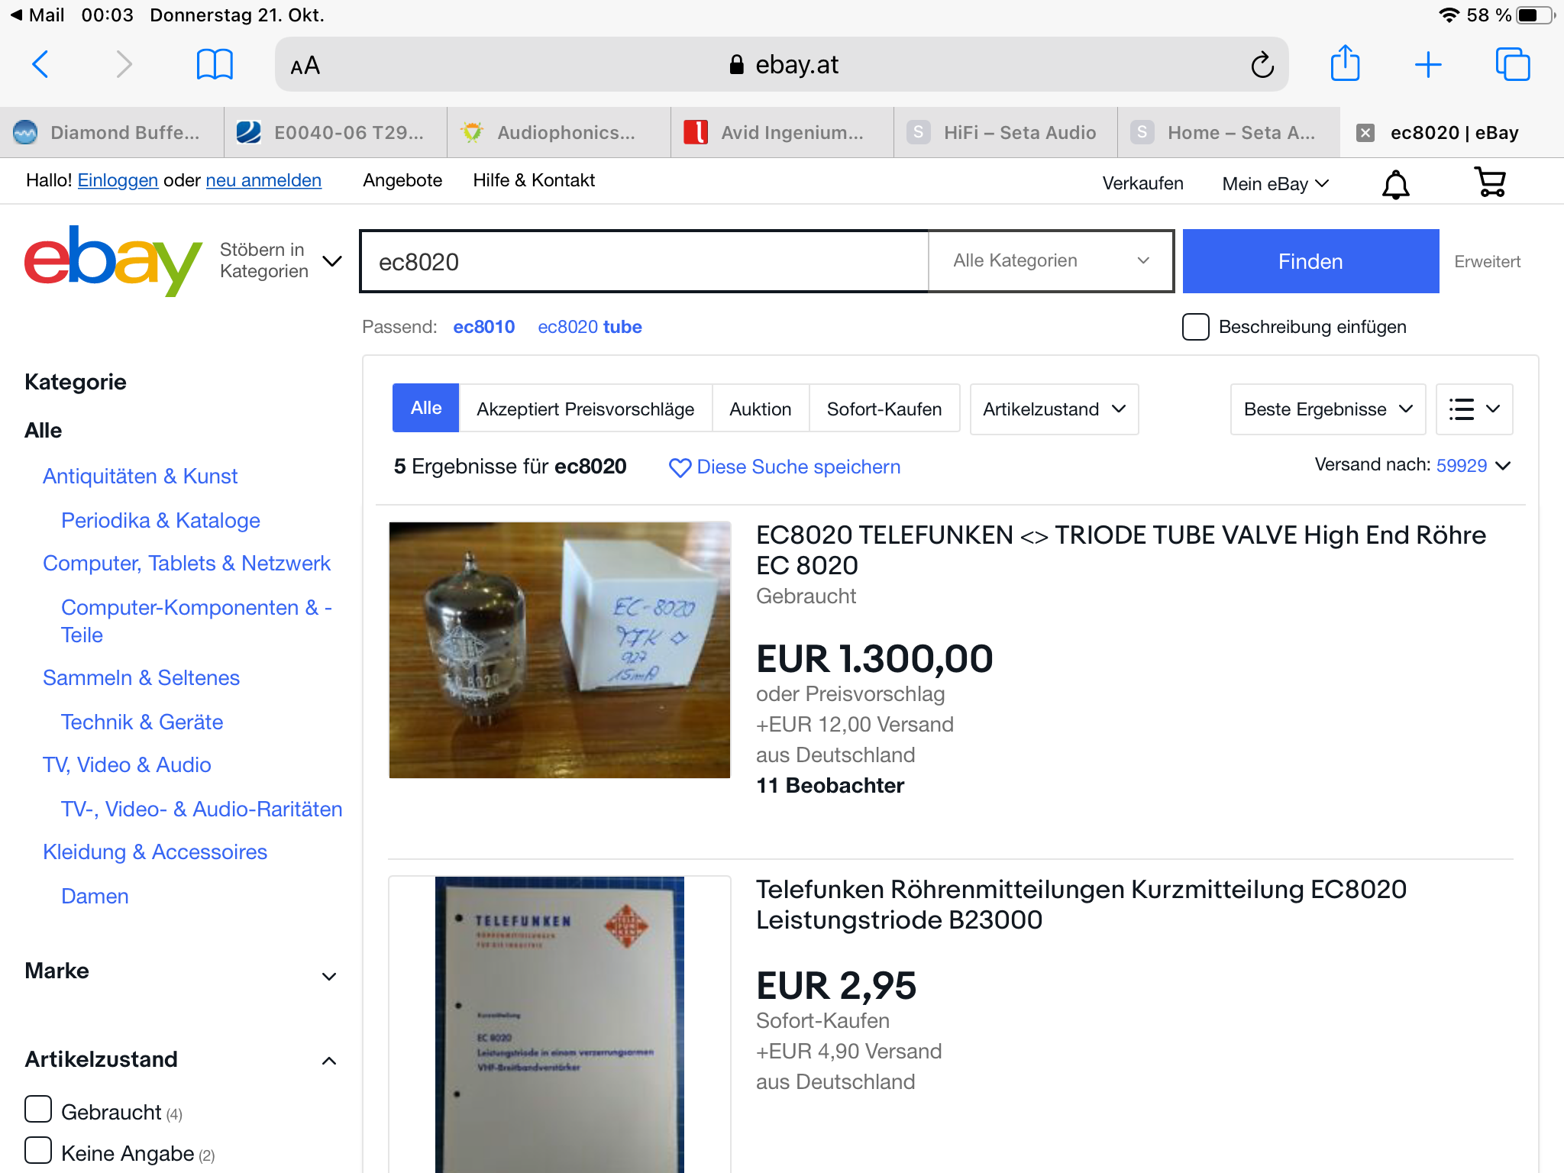This screenshot has width=1564, height=1173.
Task: Filter by Akzeptiert Preisvorschläge
Action: (585, 409)
